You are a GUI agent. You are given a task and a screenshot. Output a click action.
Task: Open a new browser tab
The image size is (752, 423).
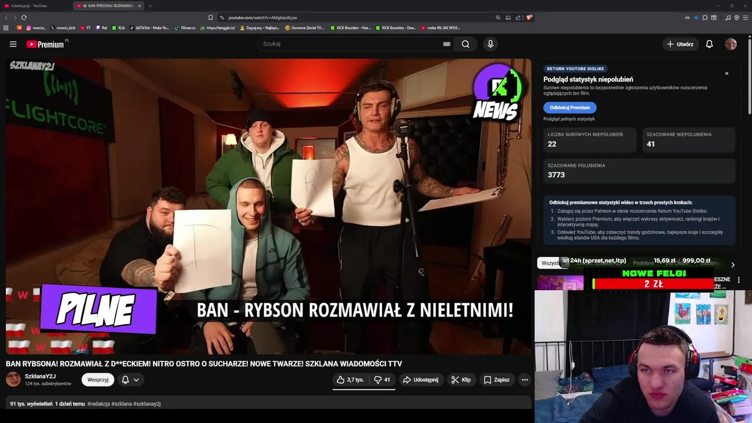pyautogui.click(x=150, y=6)
